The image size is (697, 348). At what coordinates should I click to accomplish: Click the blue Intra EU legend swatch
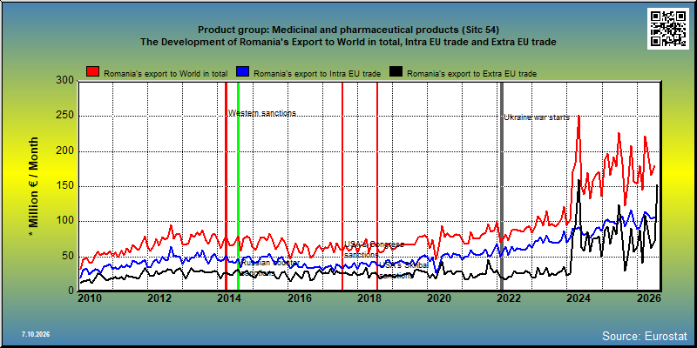(x=242, y=71)
